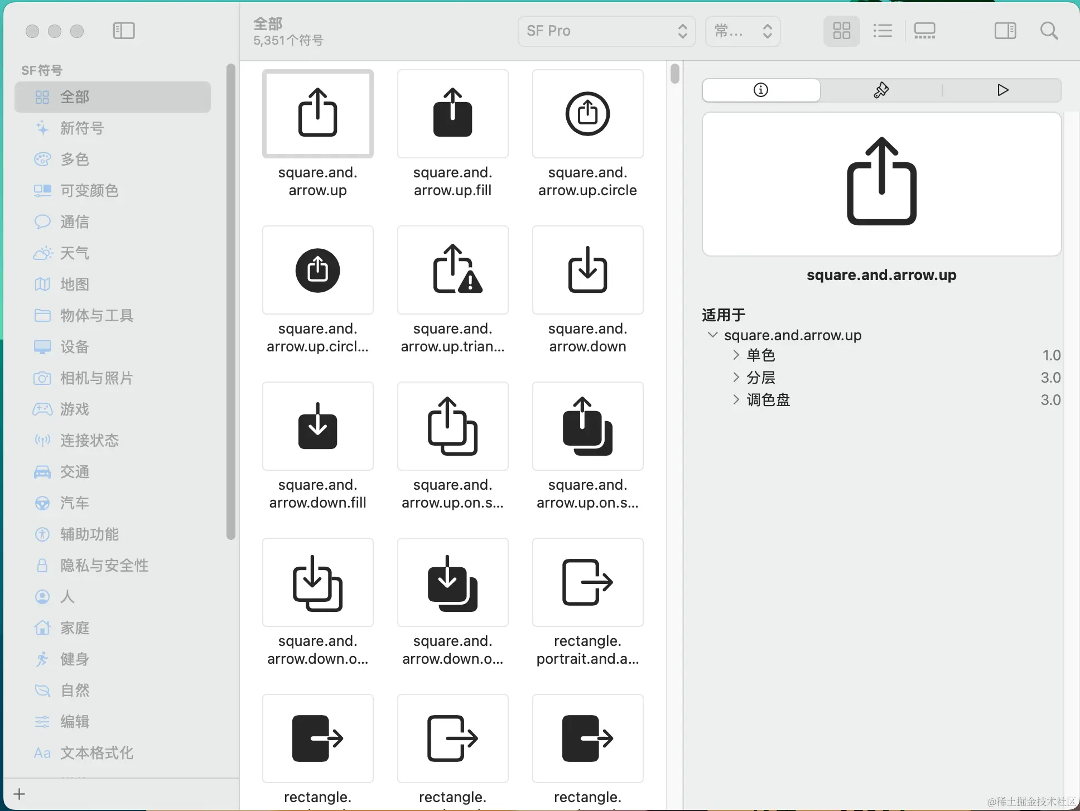This screenshot has height=811, width=1080.
Task: Select the grid view mode
Action: 841,31
